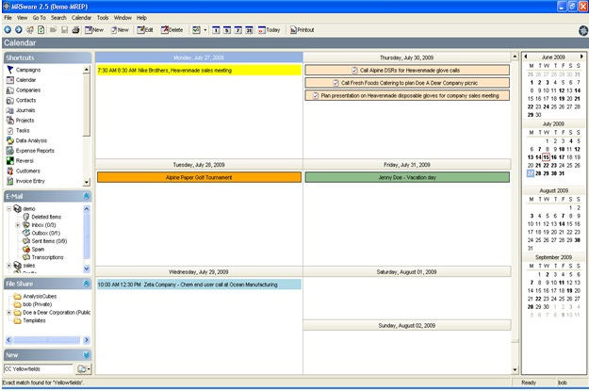
Task: Open the Invoice Entry shortcut
Action: (x=26, y=181)
